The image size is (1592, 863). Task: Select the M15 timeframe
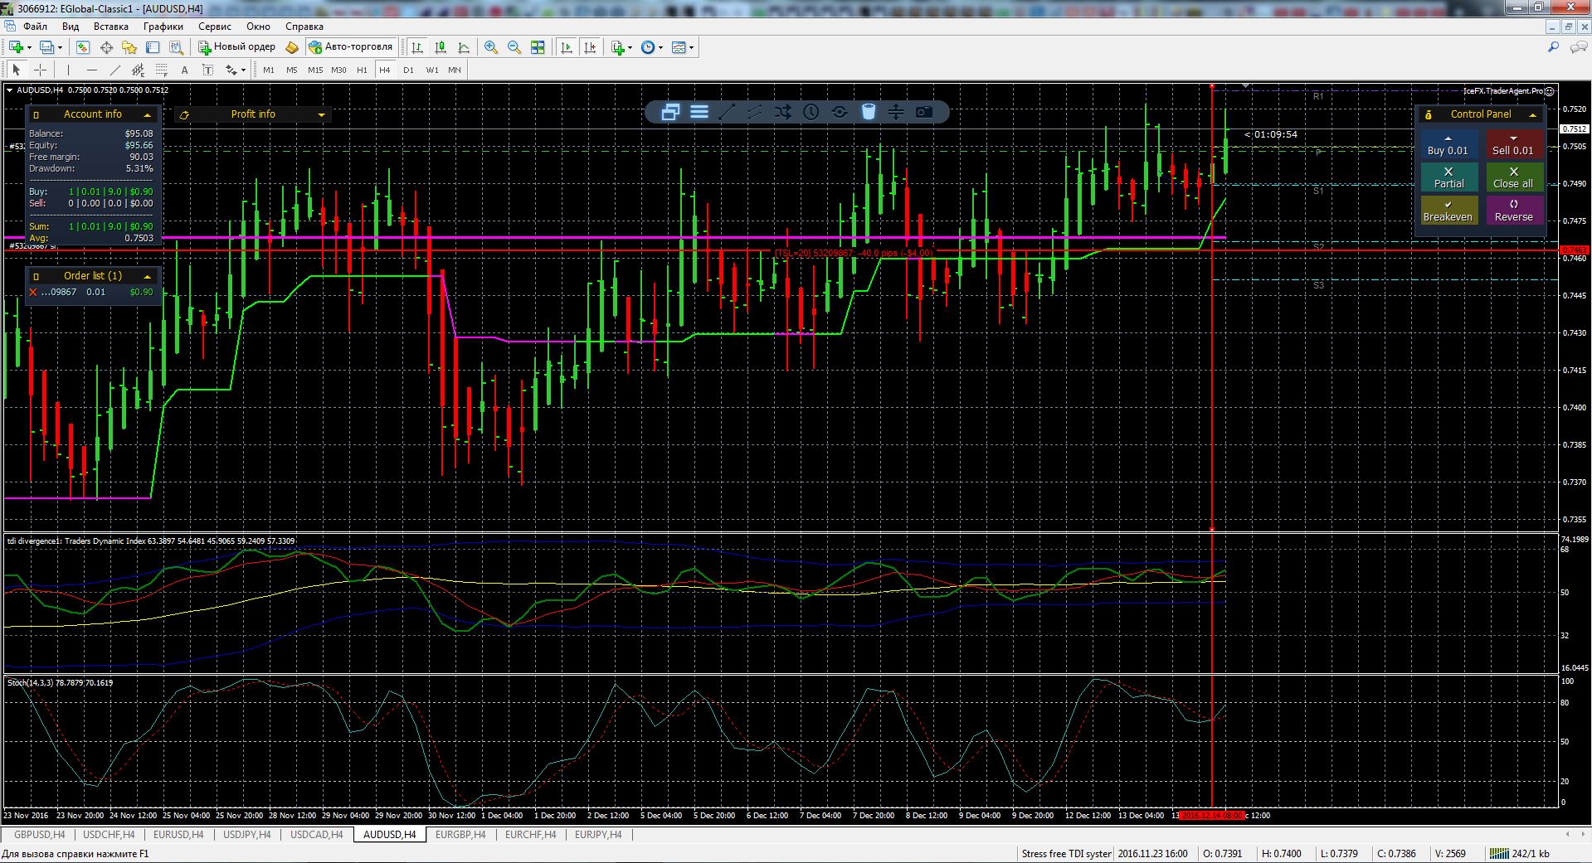(x=315, y=70)
